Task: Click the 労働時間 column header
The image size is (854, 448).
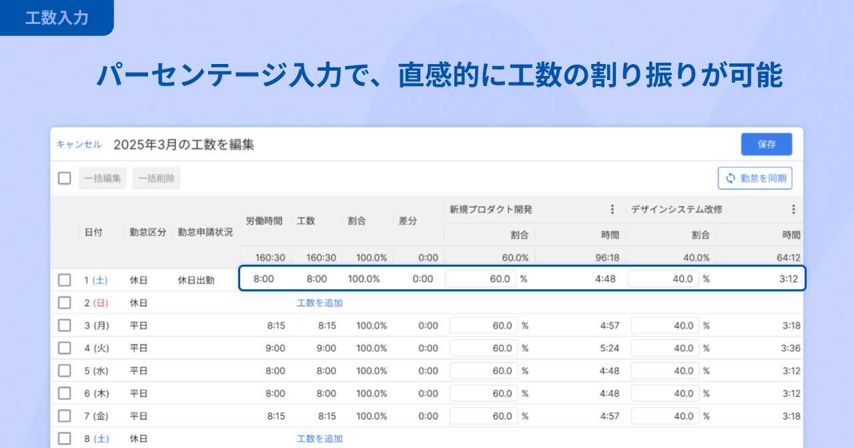Action: point(264,221)
